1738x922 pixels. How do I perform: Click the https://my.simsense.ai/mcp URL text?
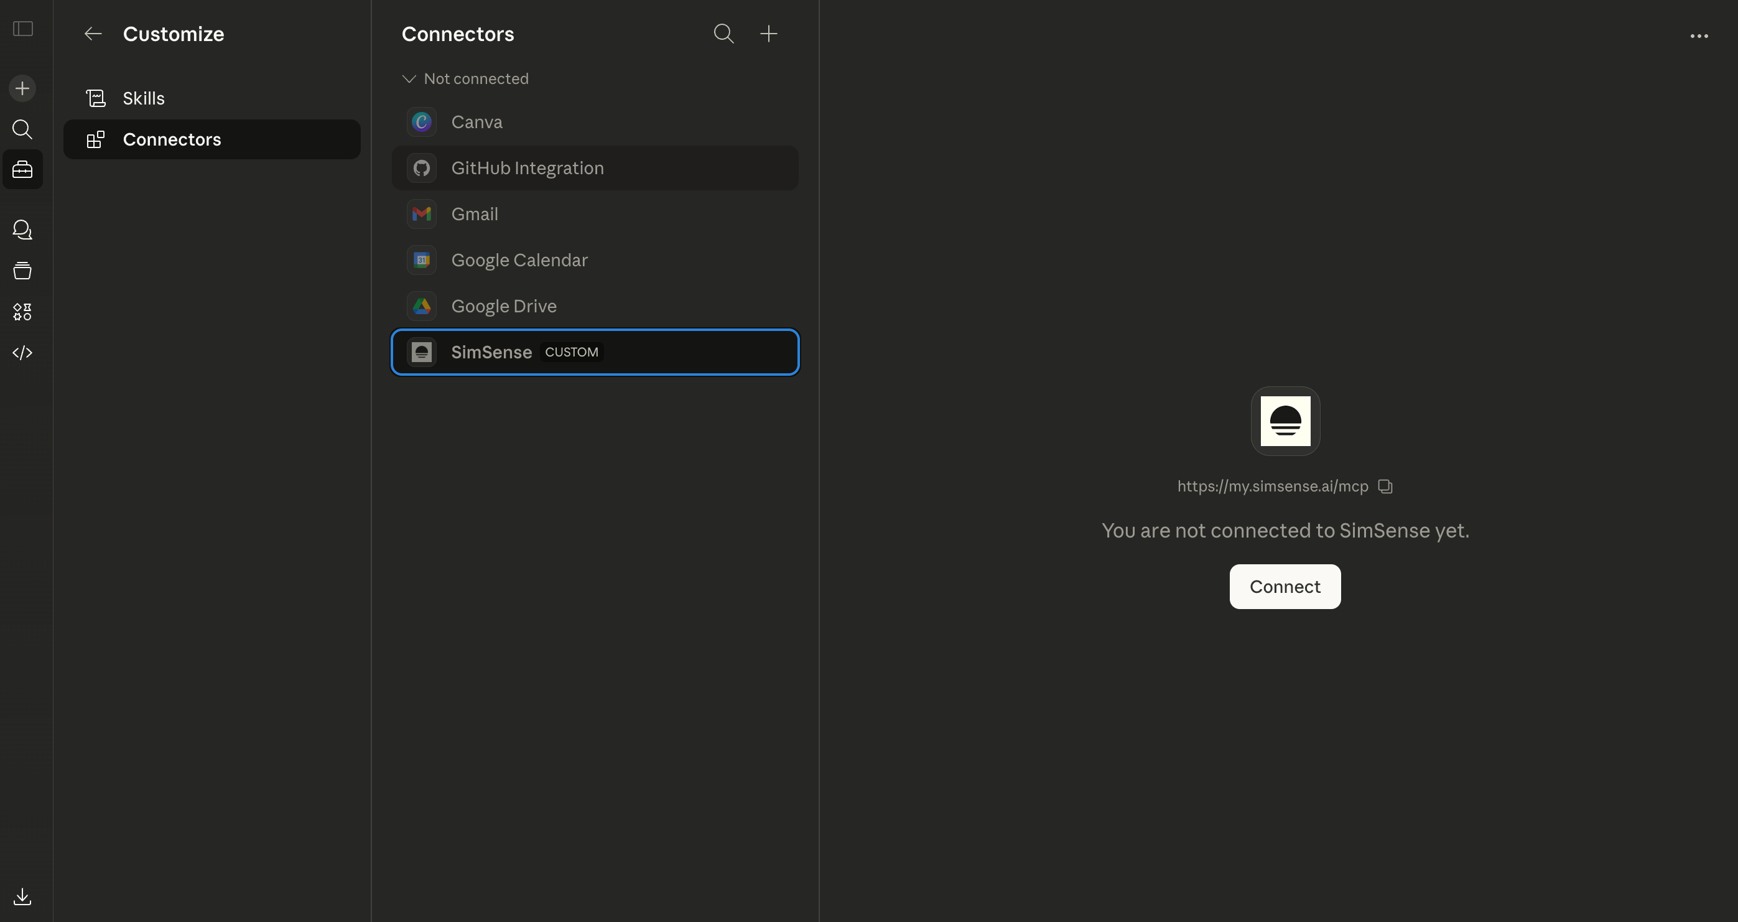pos(1273,487)
